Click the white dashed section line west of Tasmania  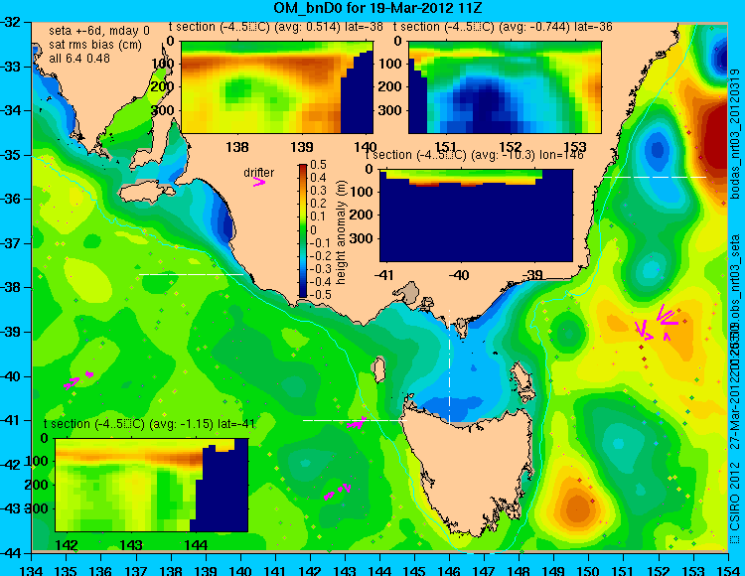(x=355, y=420)
